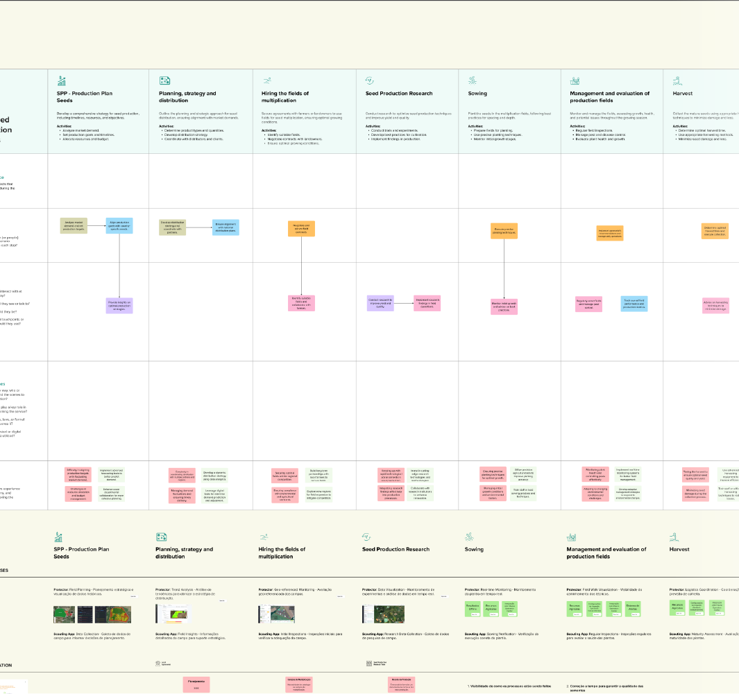Click top Management and evaluation header icon
Viewport: 739px width, 694px height.
click(575, 80)
